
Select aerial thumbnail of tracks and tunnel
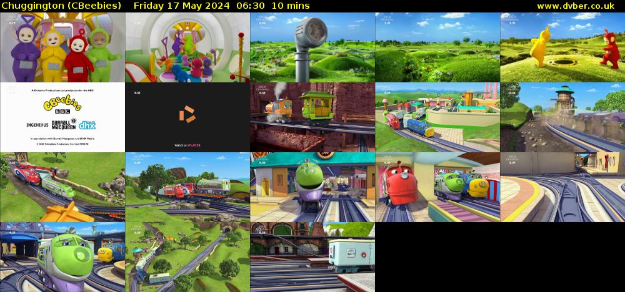[187, 257]
